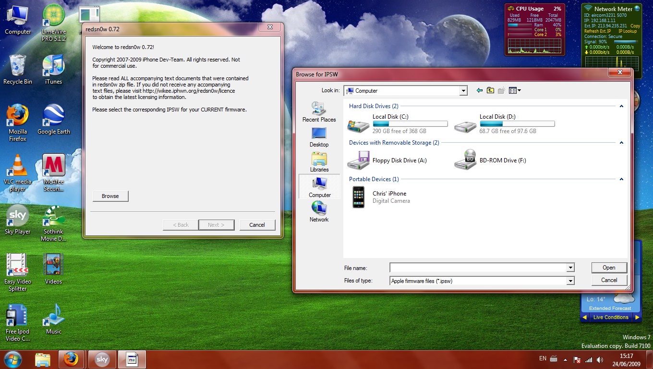Click the globe icon in Network Meter
The image size is (653, 369).
[637, 8]
